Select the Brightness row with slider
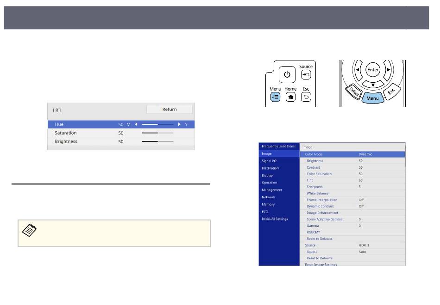This screenshot has height=305, width=440. [x=121, y=141]
